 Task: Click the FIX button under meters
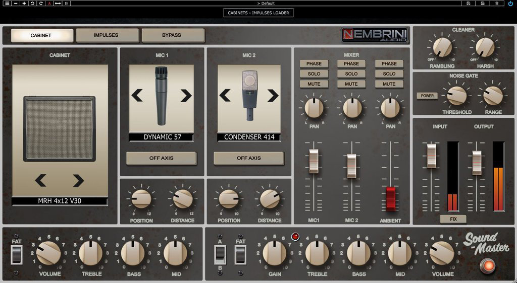pyautogui.click(x=453, y=219)
